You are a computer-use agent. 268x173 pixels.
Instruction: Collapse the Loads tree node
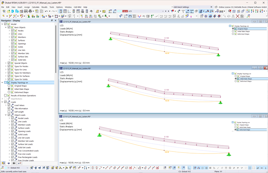[2, 102]
